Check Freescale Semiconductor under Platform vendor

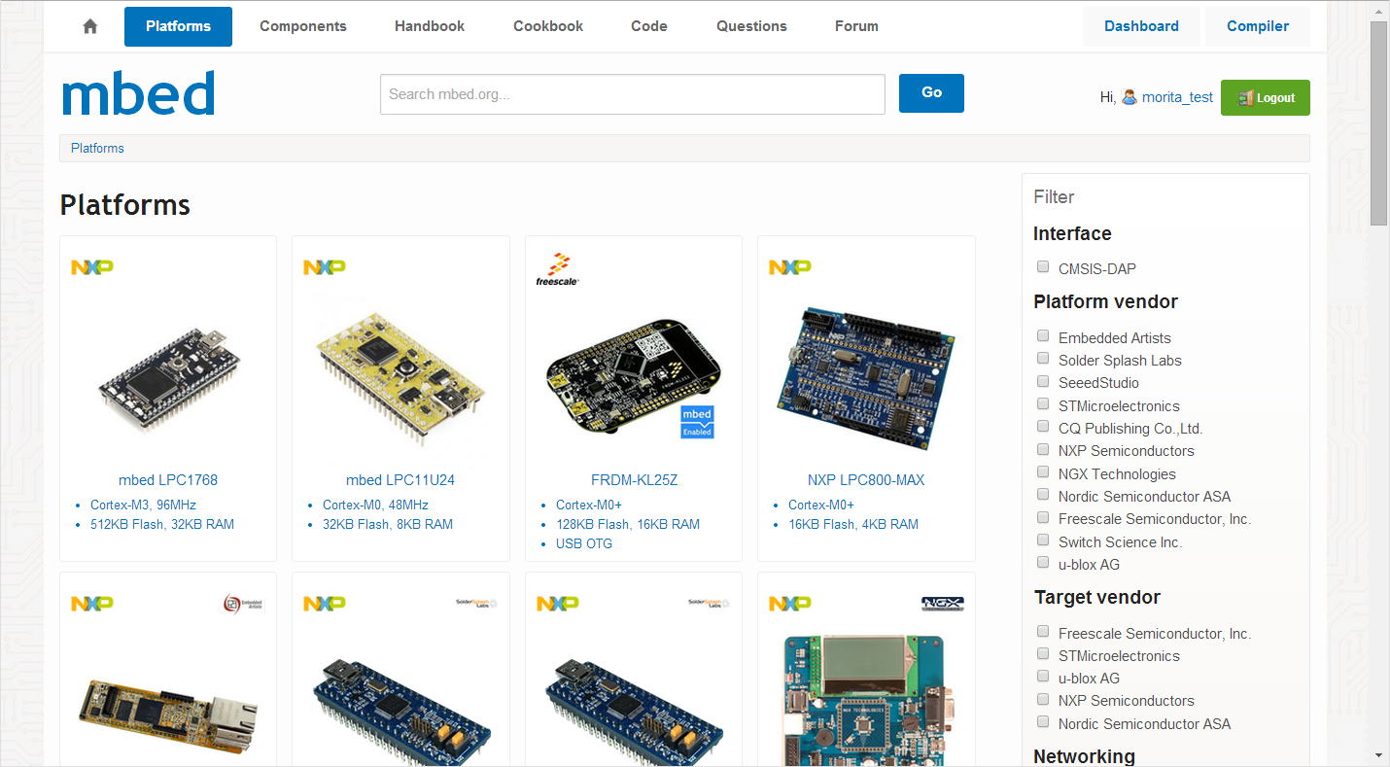coord(1043,517)
